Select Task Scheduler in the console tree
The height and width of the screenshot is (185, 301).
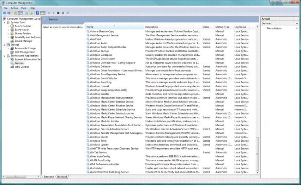[23, 26]
